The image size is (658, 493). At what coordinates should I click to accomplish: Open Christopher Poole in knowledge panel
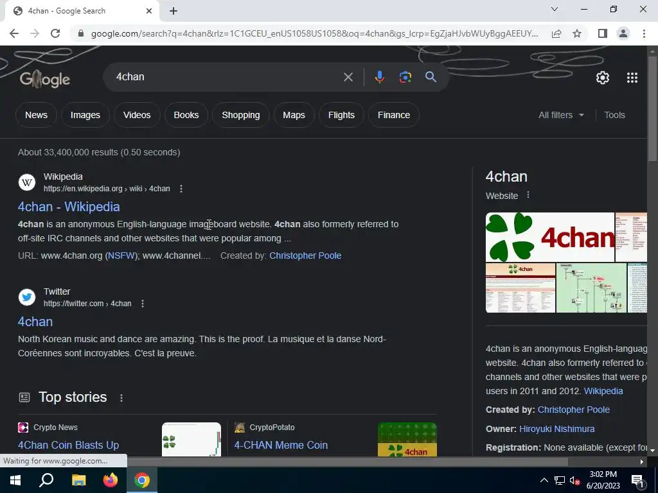click(x=574, y=410)
